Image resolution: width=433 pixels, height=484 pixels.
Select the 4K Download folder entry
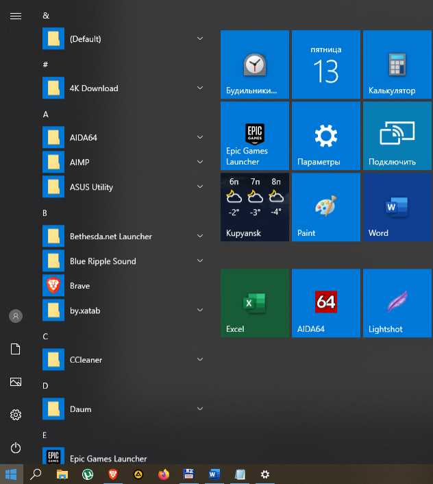(x=123, y=88)
